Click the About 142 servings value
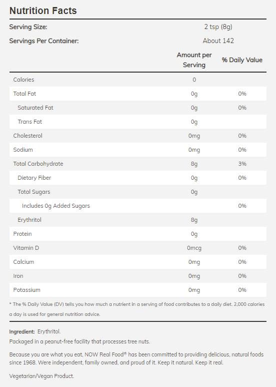The image size is (276, 387). pyautogui.click(x=218, y=41)
